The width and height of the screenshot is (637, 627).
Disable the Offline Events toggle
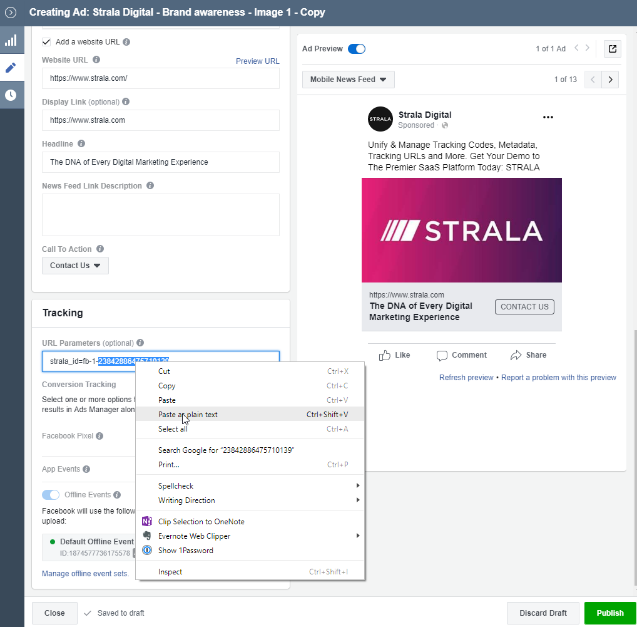(x=51, y=495)
